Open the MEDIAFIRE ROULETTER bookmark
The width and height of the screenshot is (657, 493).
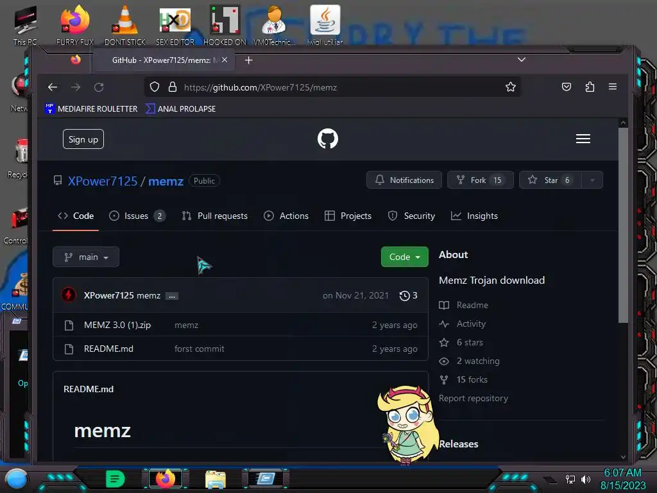point(91,108)
